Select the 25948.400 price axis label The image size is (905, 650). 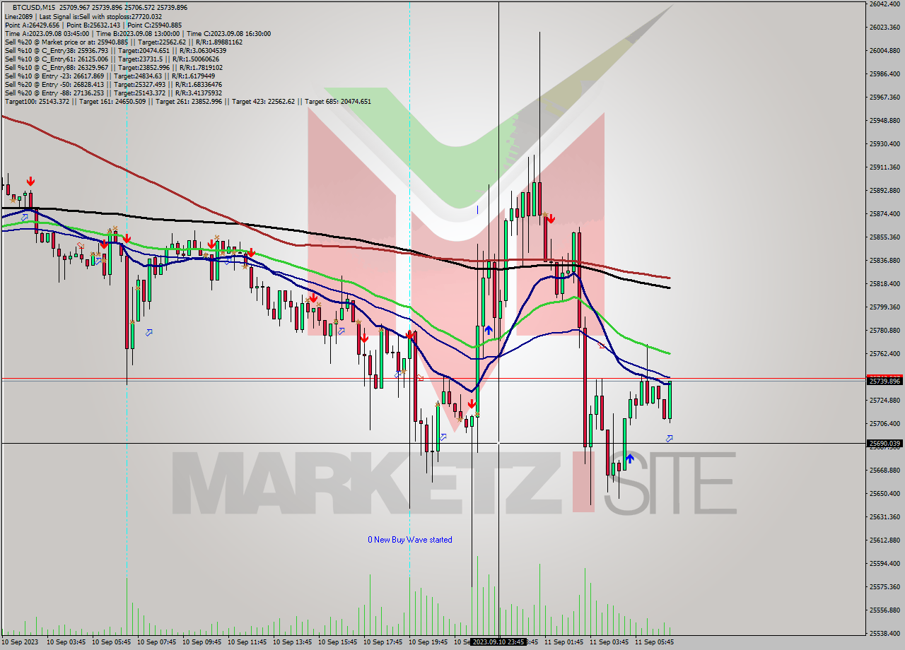(884, 121)
